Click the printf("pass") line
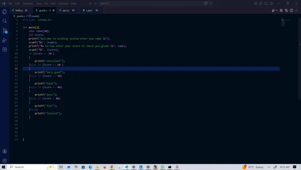 click(46, 95)
